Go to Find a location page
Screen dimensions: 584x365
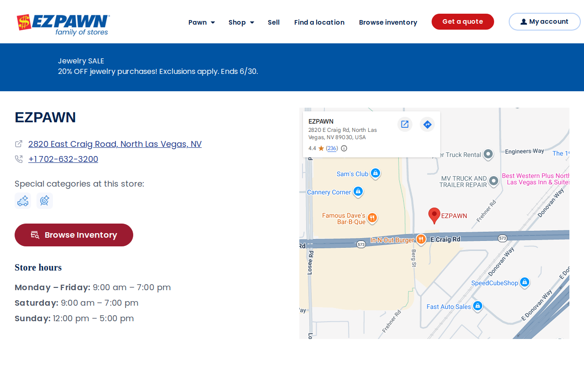pos(319,22)
